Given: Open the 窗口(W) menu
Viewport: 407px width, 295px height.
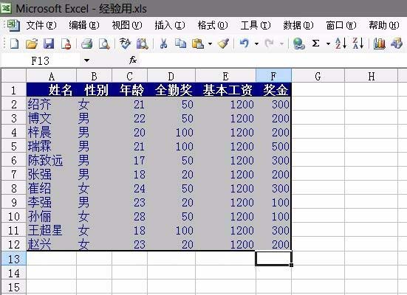Looking at the screenshot, I should (341, 25).
